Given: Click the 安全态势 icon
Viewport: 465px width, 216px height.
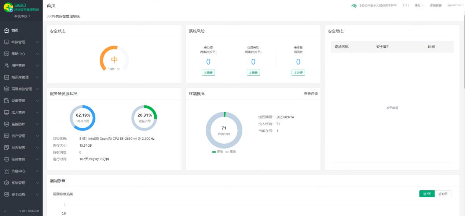Looking at the screenshot, I should [6, 195].
